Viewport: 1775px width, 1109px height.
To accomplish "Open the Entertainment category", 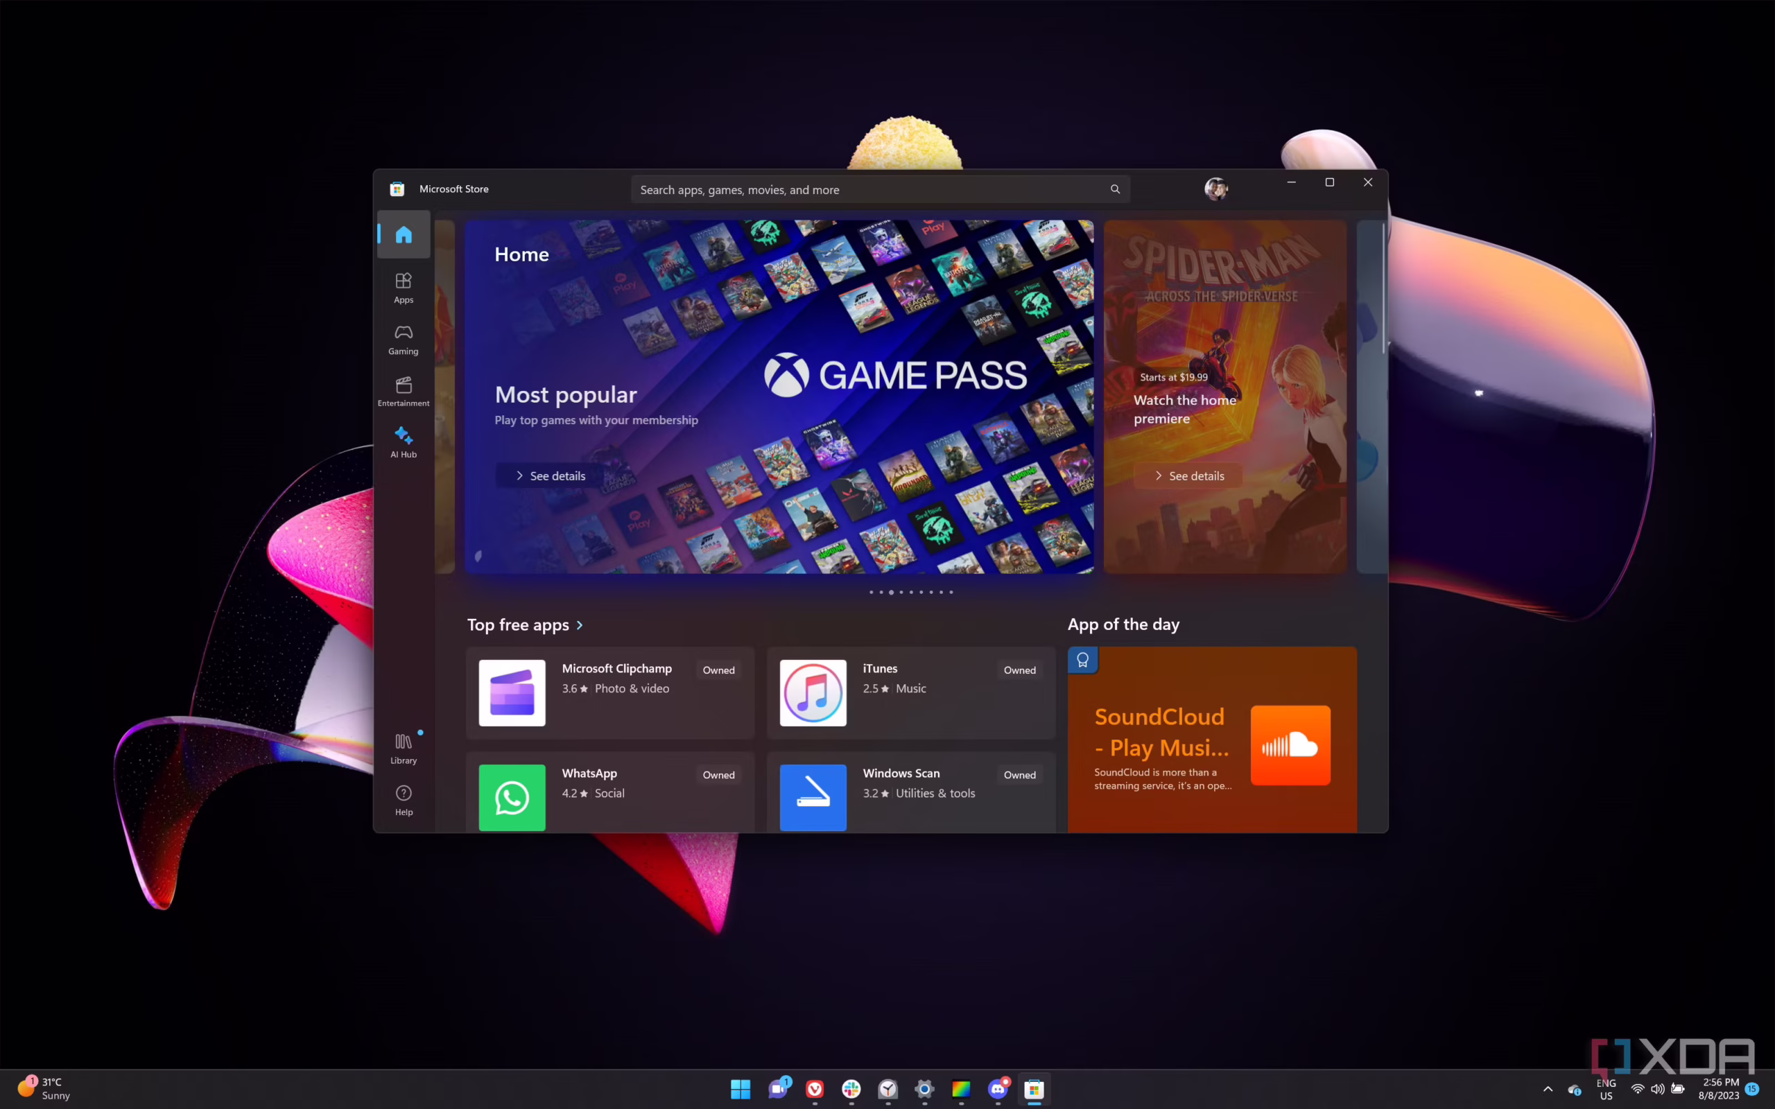I will (403, 390).
